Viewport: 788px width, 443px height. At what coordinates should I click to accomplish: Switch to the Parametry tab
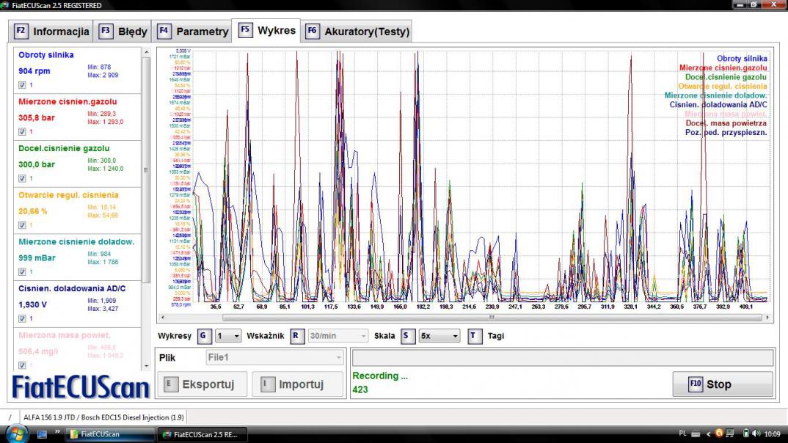tap(193, 32)
